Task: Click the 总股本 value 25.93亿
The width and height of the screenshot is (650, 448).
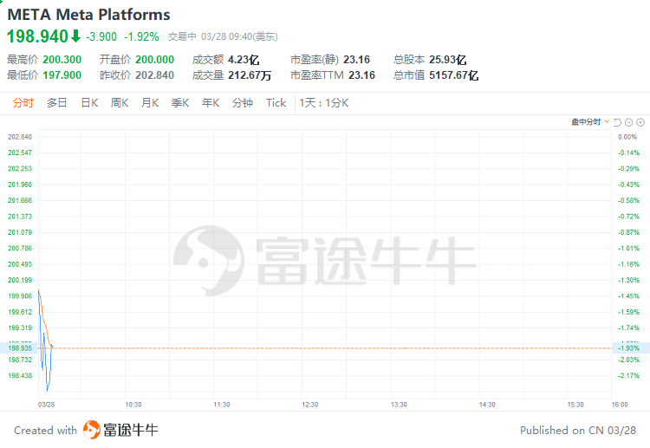Action: [448, 60]
